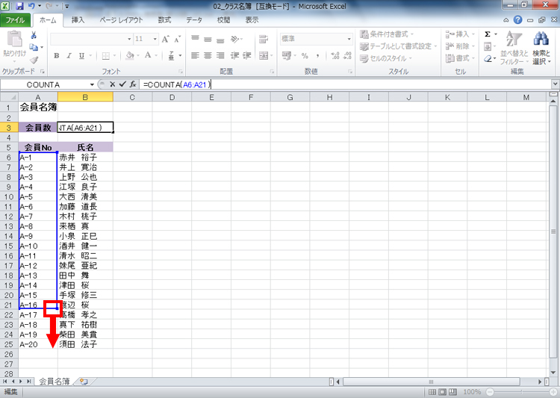Expand the formula bar with the chevron
This screenshot has width=560, height=398.
click(555, 84)
